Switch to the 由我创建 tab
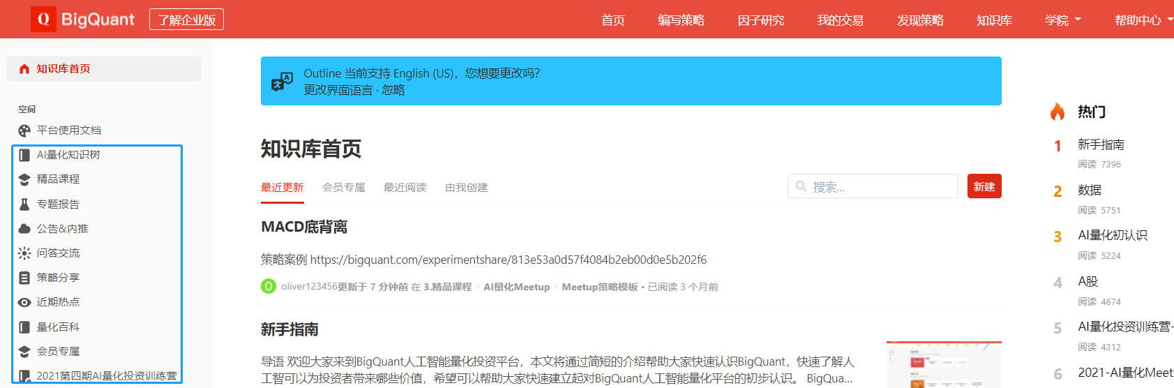This screenshot has height=388, width=1174. tap(467, 188)
